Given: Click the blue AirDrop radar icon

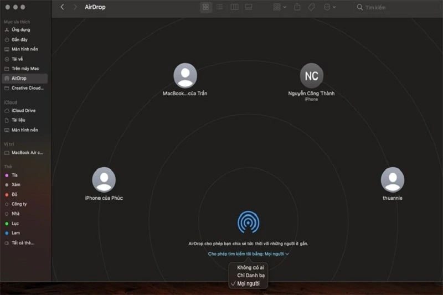Looking at the screenshot, I should [x=248, y=222].
